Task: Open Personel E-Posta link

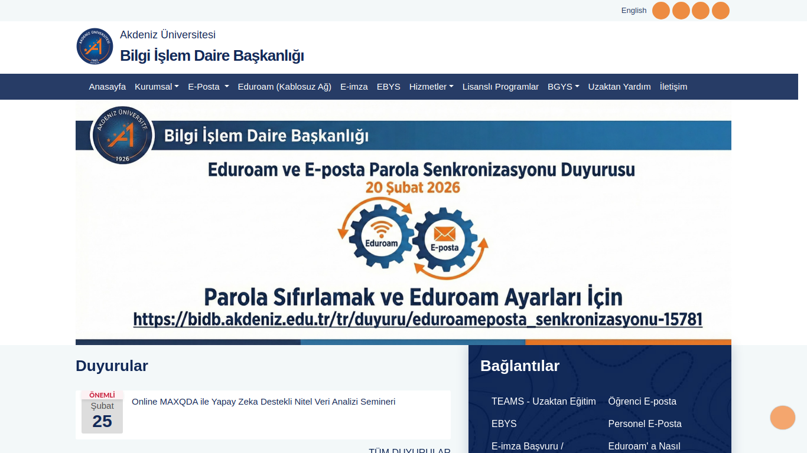Action: click(645, 424)
